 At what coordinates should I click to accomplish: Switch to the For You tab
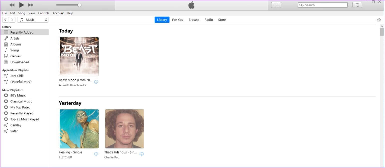178,20
